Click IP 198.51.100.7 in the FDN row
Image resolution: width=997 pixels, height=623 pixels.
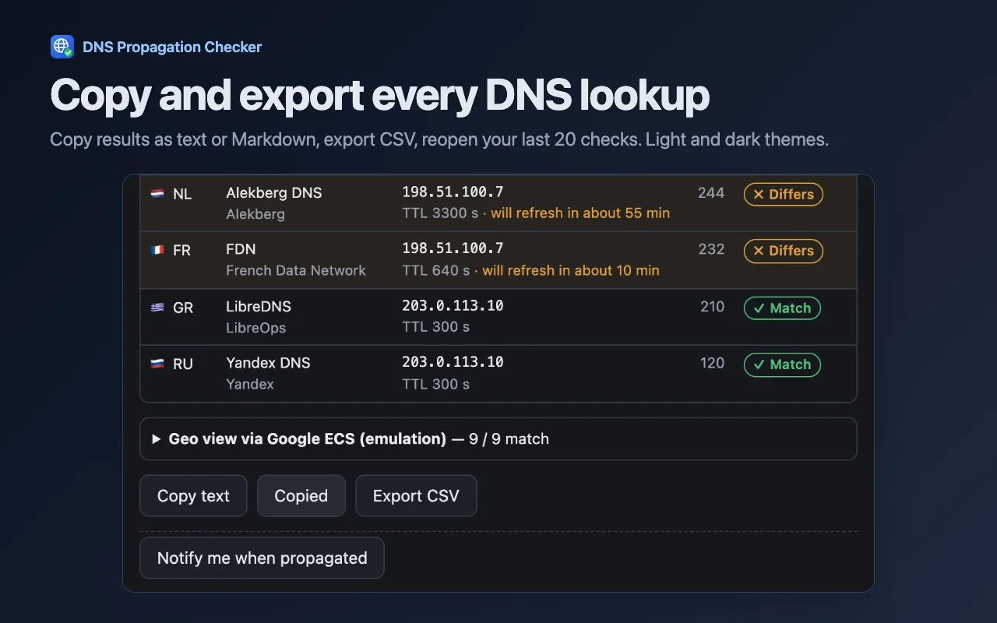click(x=453, y=248)
